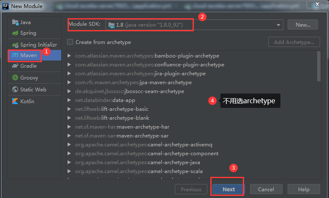Select the Kotlin K icon

(15, 101)
